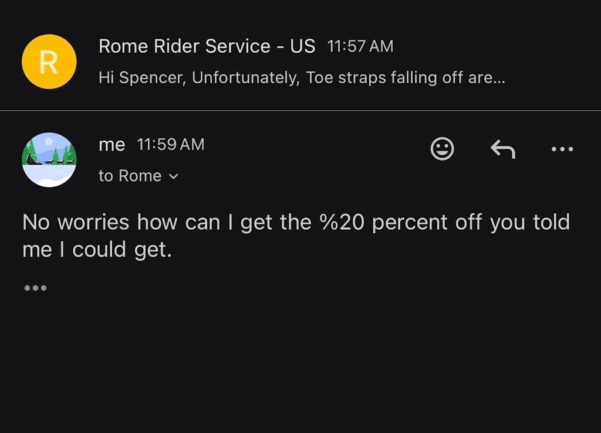
Task: Expand recipient details chevron beside "to Rome"
Action: [x=173, y=176]
